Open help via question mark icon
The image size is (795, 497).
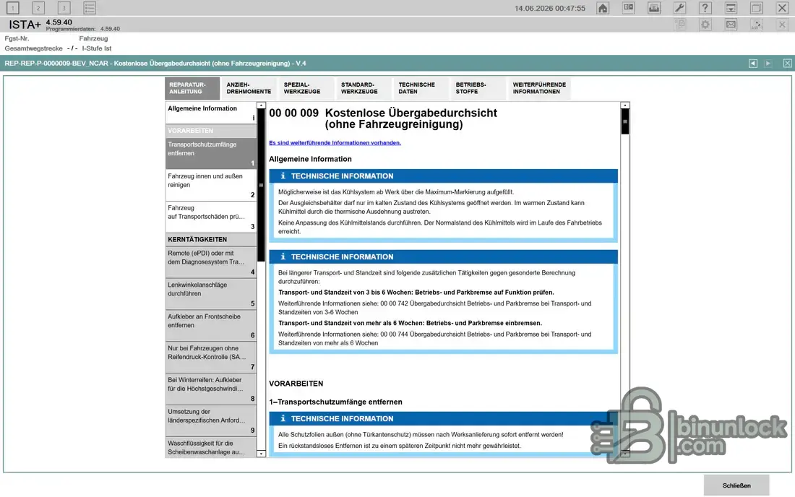(705, 8)
